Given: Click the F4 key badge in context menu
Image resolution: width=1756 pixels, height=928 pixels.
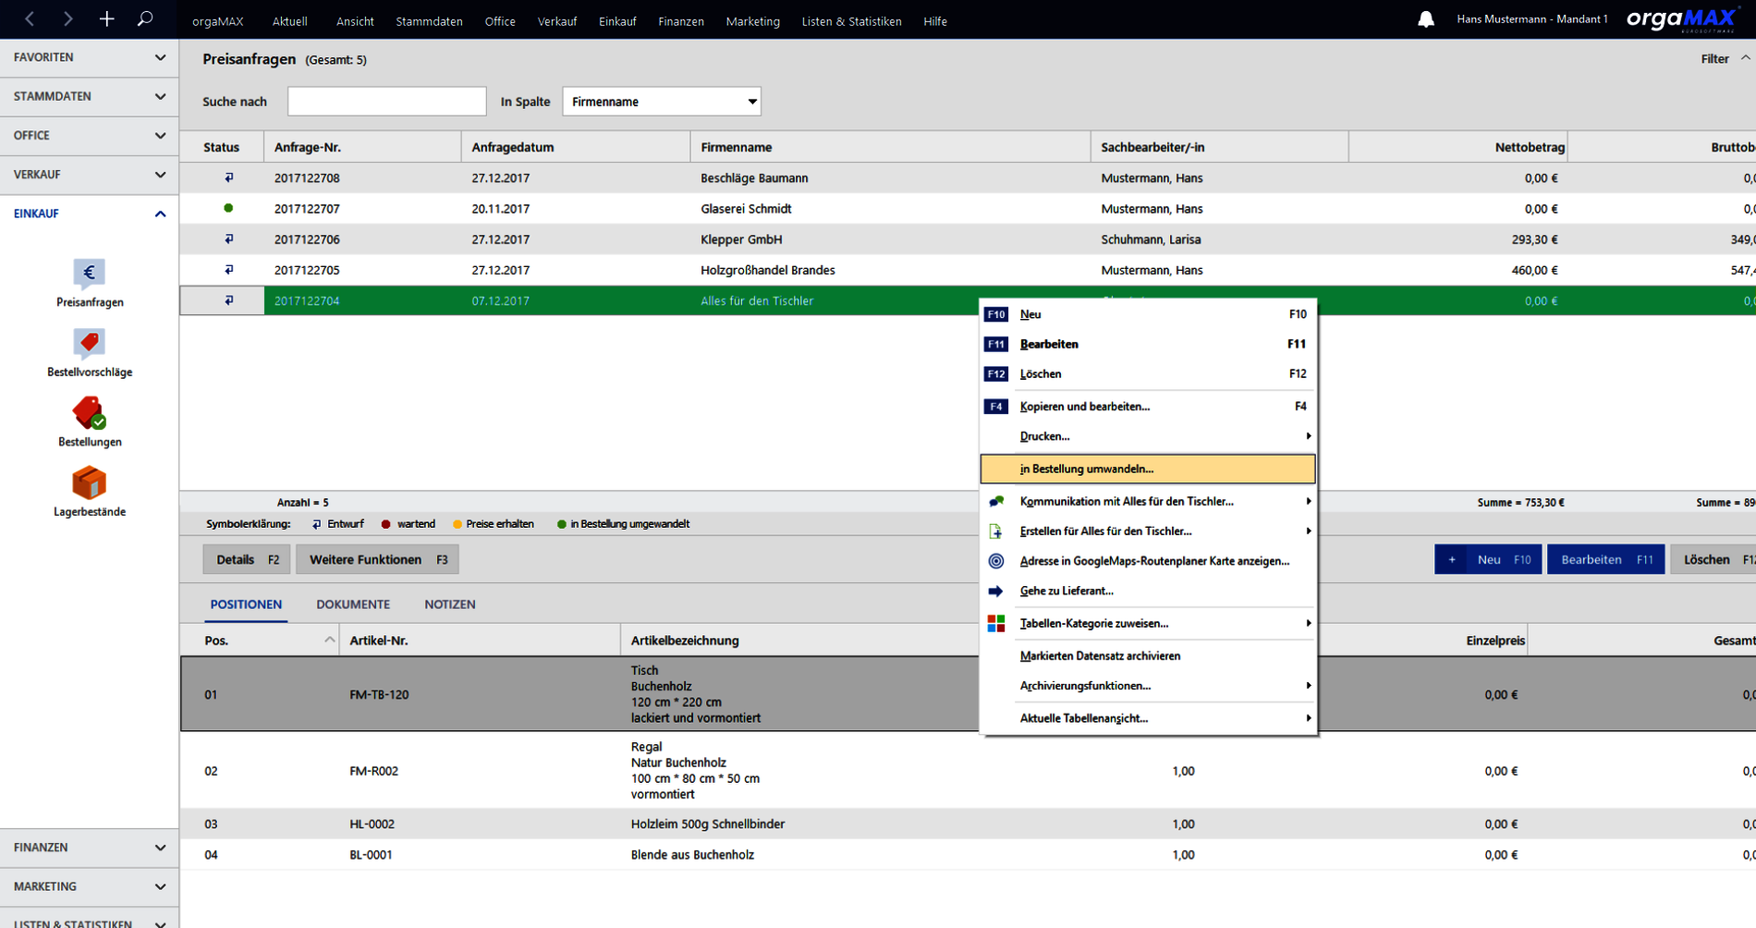Looking at the screenshot, I should (996, 407).
